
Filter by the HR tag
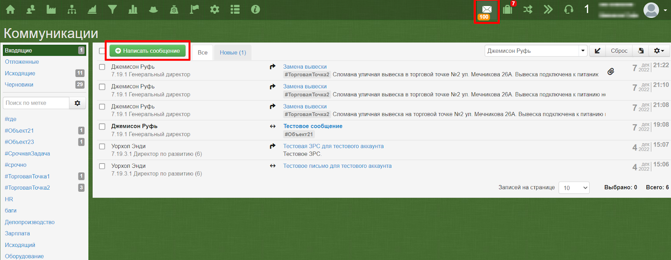tap(9, 199)
